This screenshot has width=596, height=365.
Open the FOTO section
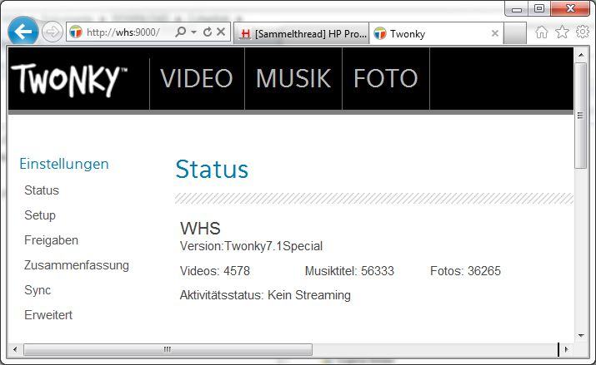386,78
